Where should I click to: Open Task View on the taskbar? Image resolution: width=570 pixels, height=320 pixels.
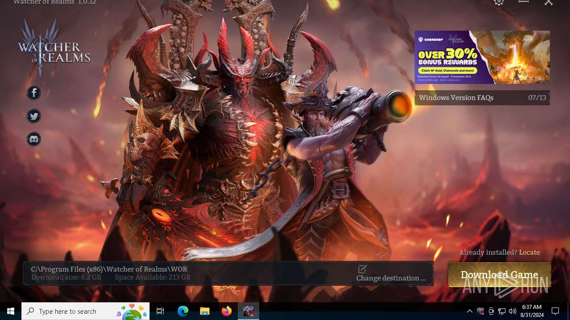pos(160,311)
